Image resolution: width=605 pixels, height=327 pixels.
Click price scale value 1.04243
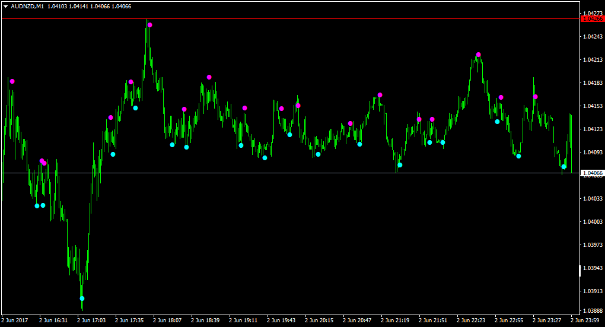593,37
